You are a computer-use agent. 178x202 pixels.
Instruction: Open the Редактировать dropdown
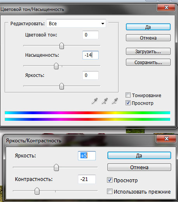pyautogui.click(x=76, y=24)
